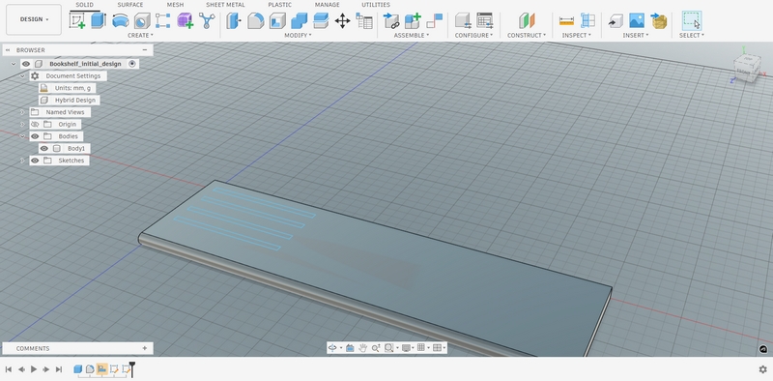Screen dimensions: 773x381
Task: Open the INSERT dropdown menu
Action: tap(636, 35)
